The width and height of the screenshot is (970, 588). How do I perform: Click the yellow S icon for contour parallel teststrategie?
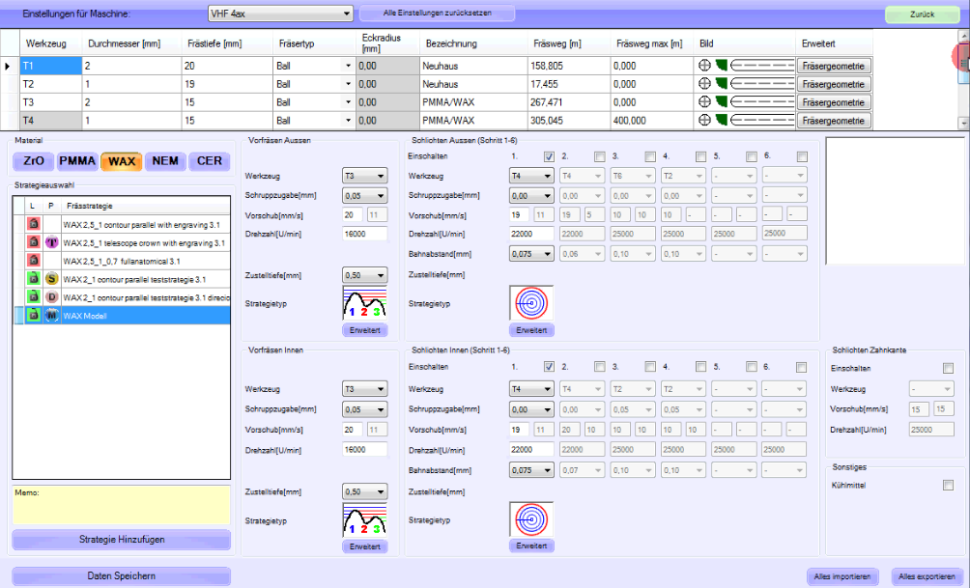click(x=52, y=279)
